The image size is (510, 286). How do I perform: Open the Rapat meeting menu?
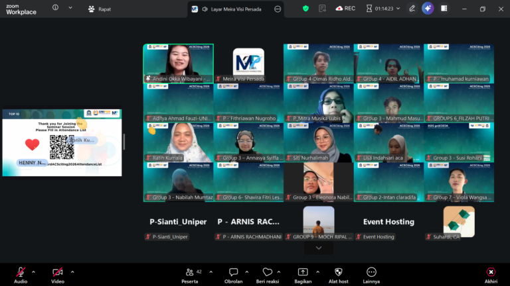pyautogui.click(x=100, y=9)
